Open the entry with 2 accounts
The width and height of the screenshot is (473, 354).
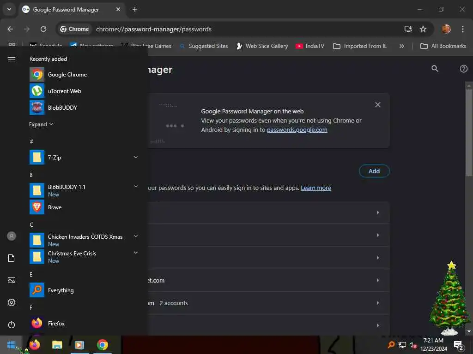point(268,303)
